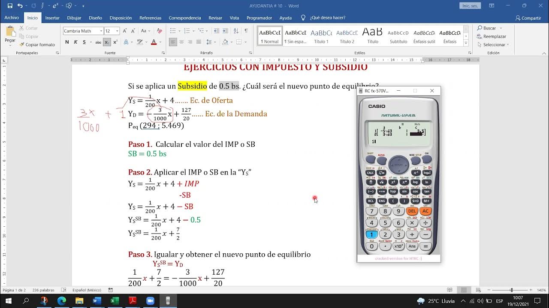Switch to the Vista tab
The height and width of the screenshot is (308, 549).
coord(234,18)
